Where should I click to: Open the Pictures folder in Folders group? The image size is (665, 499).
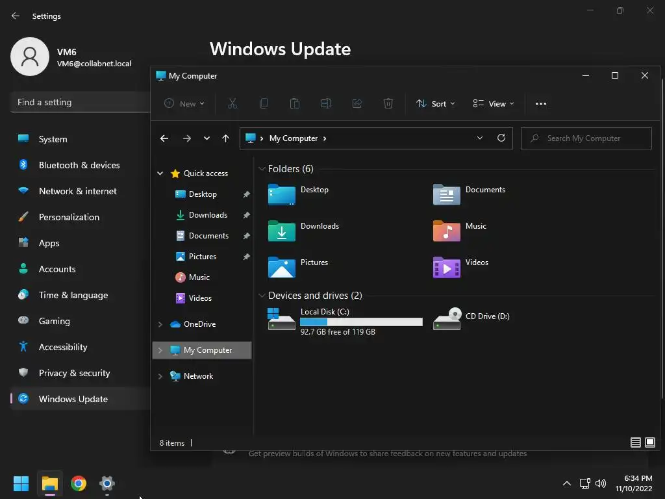[298, 267]
